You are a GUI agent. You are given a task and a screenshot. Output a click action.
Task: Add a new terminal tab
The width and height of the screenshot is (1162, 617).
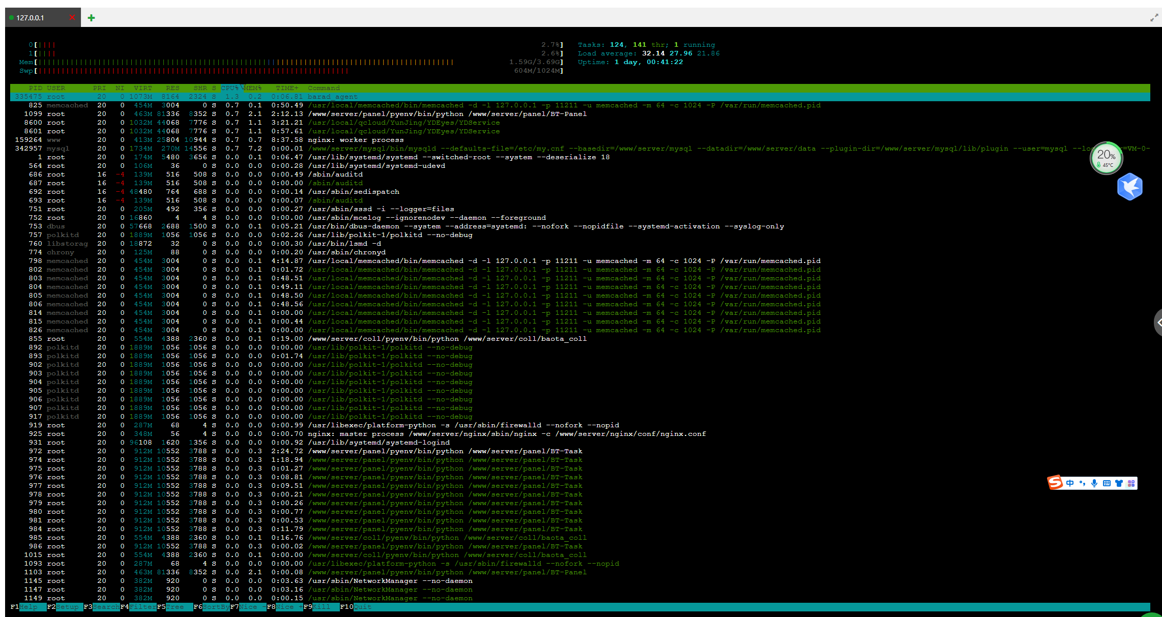91,18
